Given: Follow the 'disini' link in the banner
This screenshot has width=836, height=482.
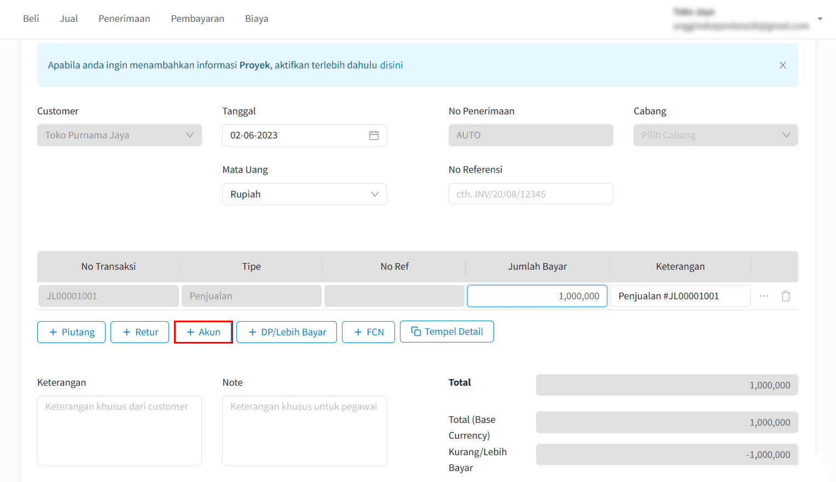Looking at the screenshot, I should [x=391, y=65].
